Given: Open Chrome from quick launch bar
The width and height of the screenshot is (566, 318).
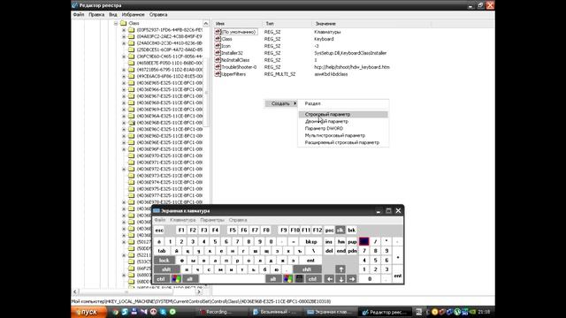Looking at the screenshot, I should pyautogui.click(x=115, y=312).
